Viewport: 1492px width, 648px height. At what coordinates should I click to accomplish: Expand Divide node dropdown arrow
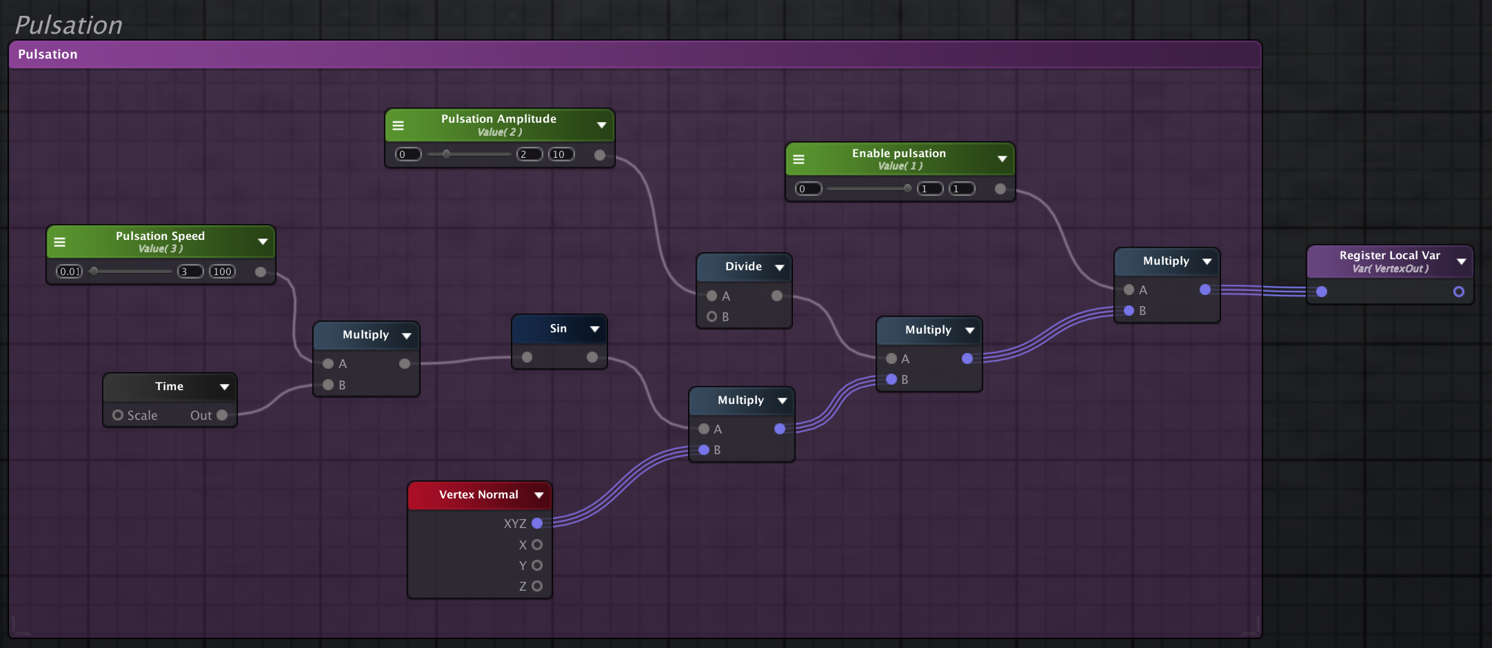point(779,267)
